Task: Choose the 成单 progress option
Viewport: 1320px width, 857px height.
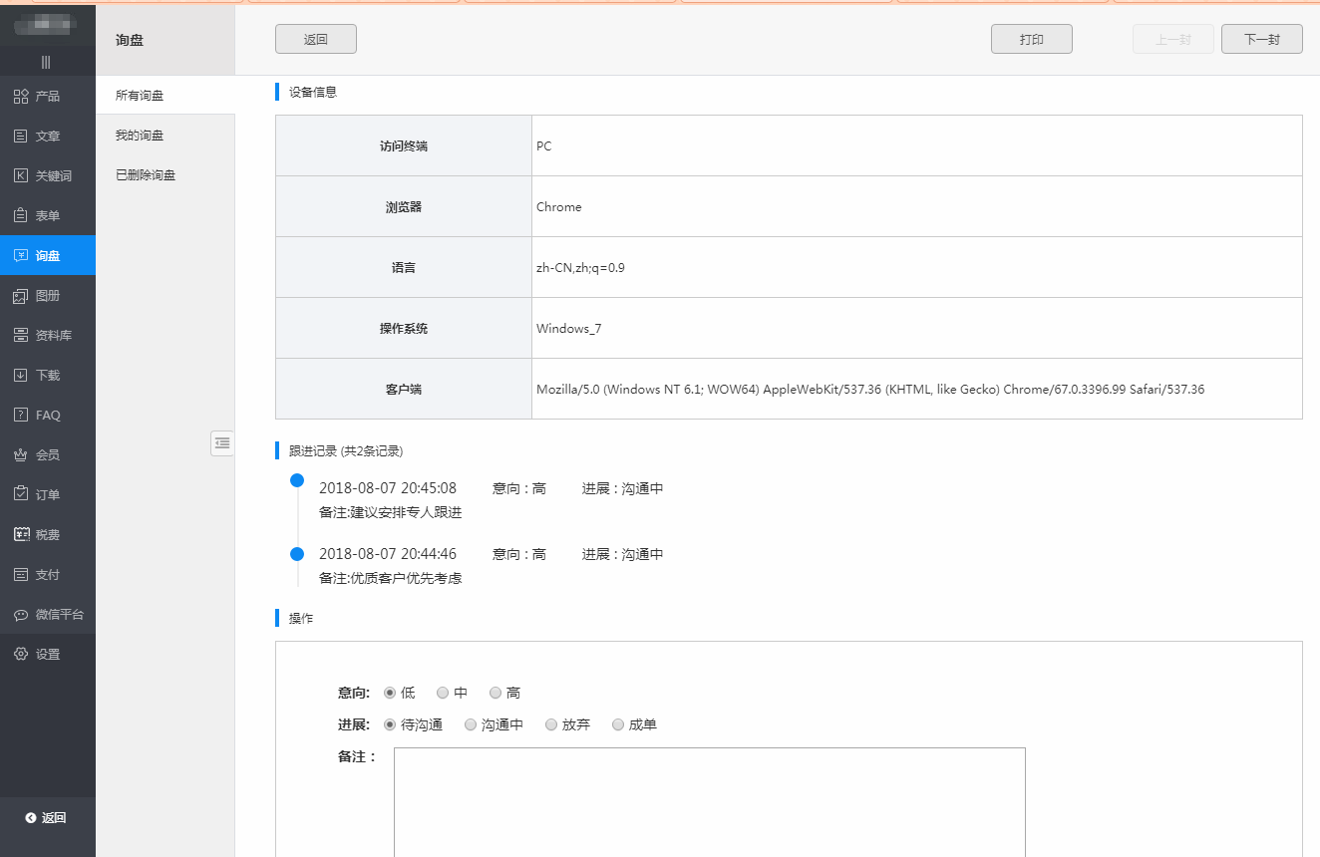Action: (x=618, y=724)
